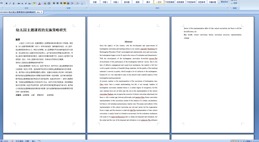Click the 关键词 line on page one
Viewport: 259px width, 142px height.
[34, 95]
